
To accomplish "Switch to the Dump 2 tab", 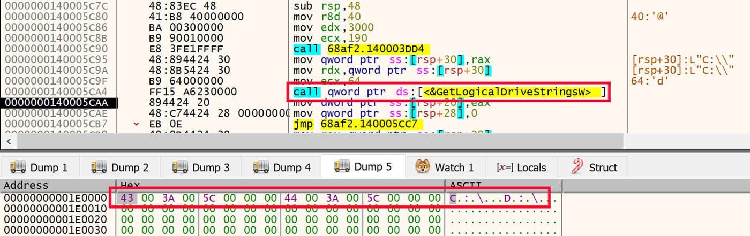I will click(x=119, y=168).
